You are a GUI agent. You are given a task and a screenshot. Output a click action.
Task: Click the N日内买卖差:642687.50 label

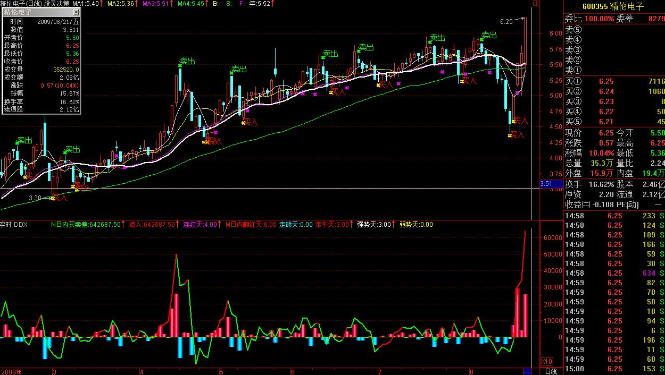[86, 225]
